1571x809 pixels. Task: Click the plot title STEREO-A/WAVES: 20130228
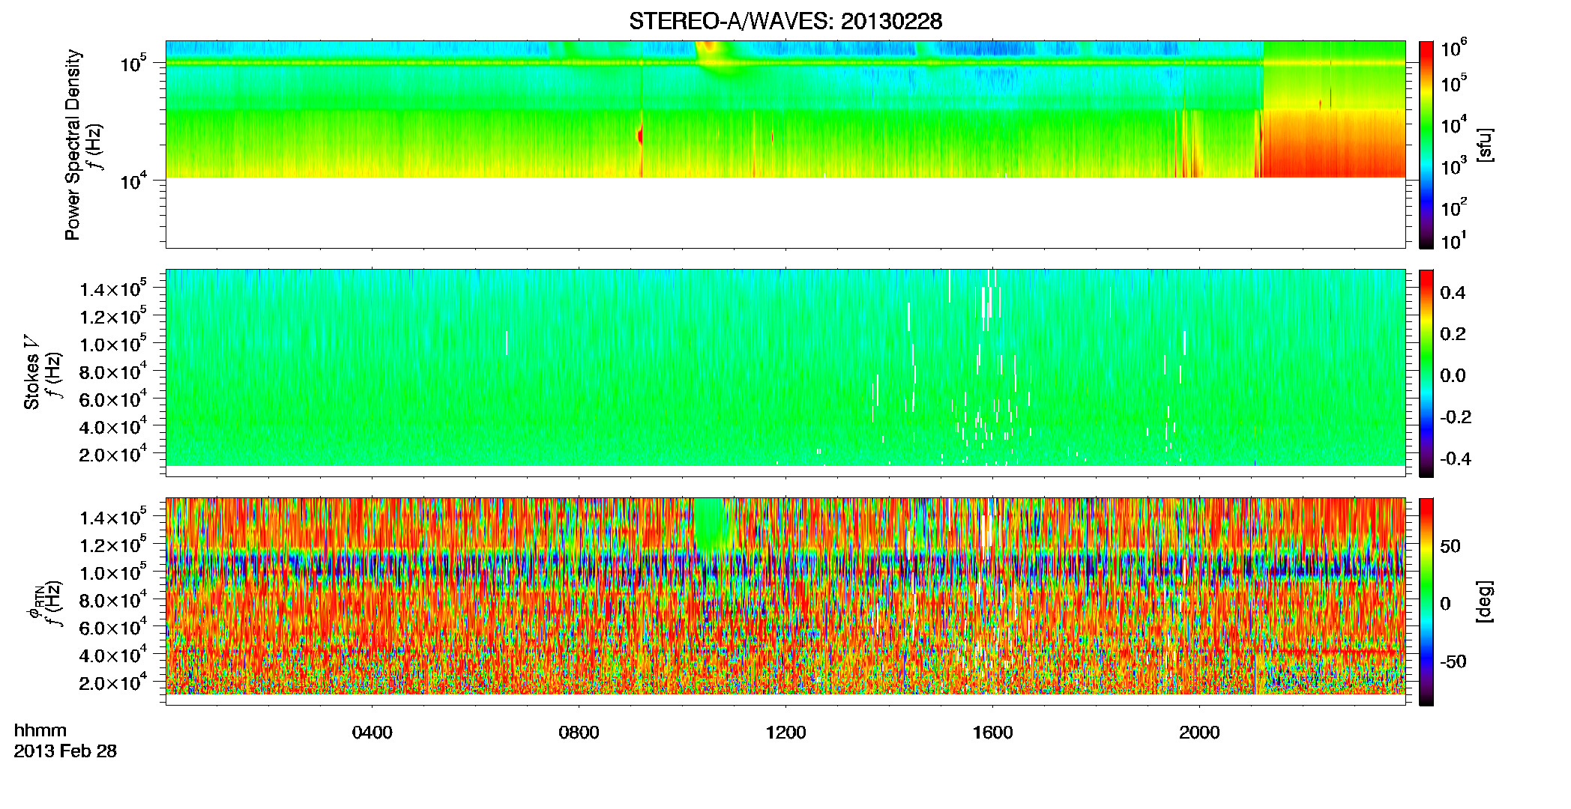pos(785,21)
